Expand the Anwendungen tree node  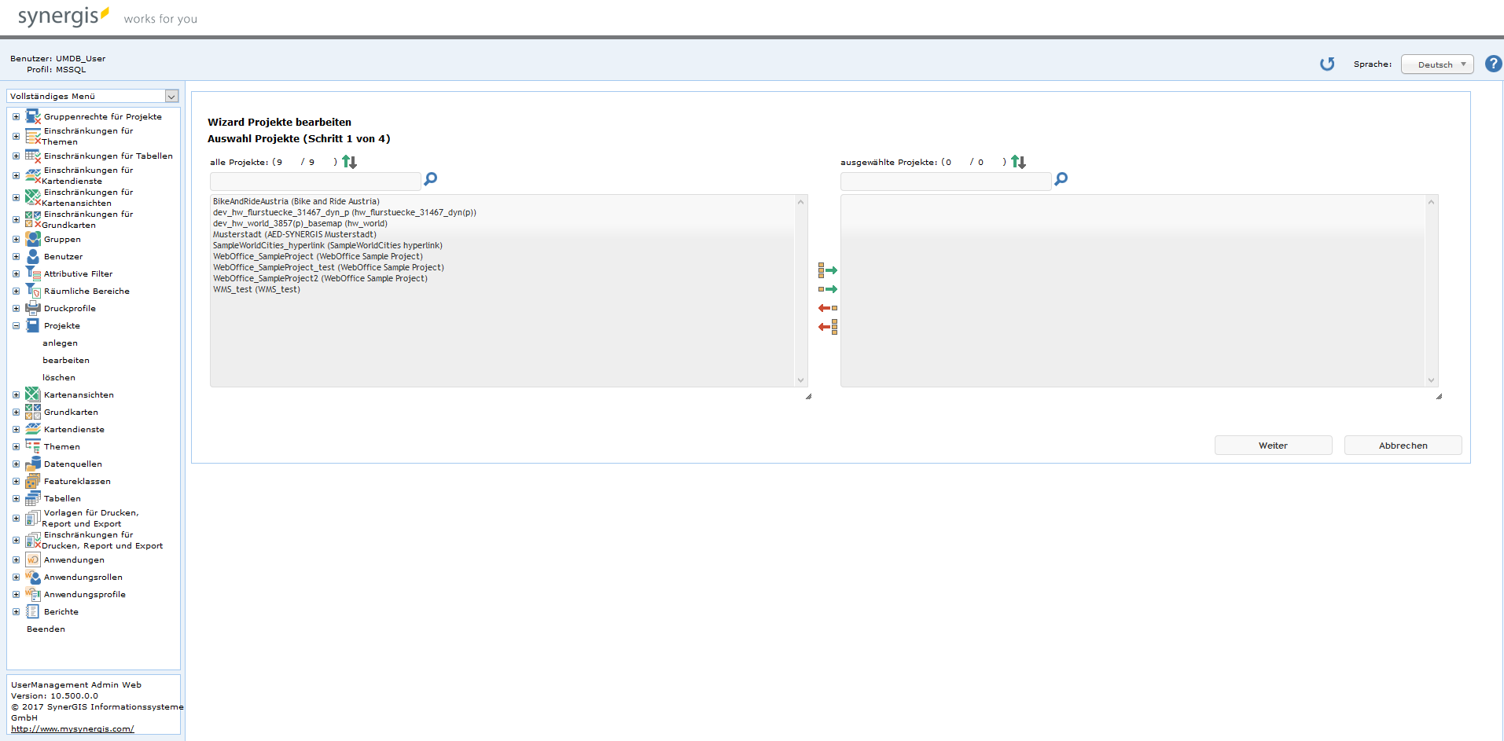16,559
